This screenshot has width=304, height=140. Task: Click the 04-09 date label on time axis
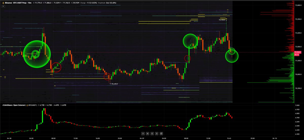142,138
